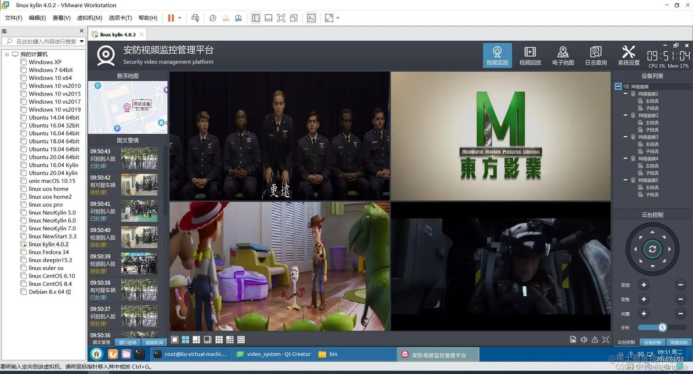Switch to the 设备控制 tab
This screenshot has width=693, height=374.
[x=652, y=342]
